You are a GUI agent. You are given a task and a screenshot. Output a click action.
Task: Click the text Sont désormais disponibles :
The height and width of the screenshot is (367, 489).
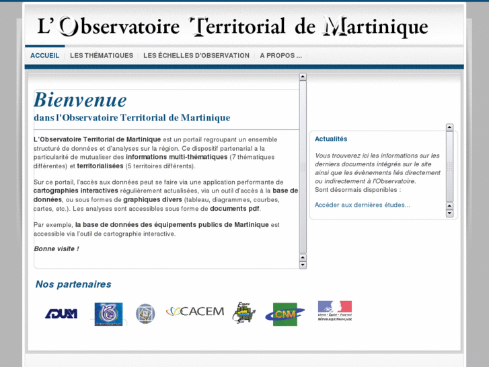pos(358,190)
